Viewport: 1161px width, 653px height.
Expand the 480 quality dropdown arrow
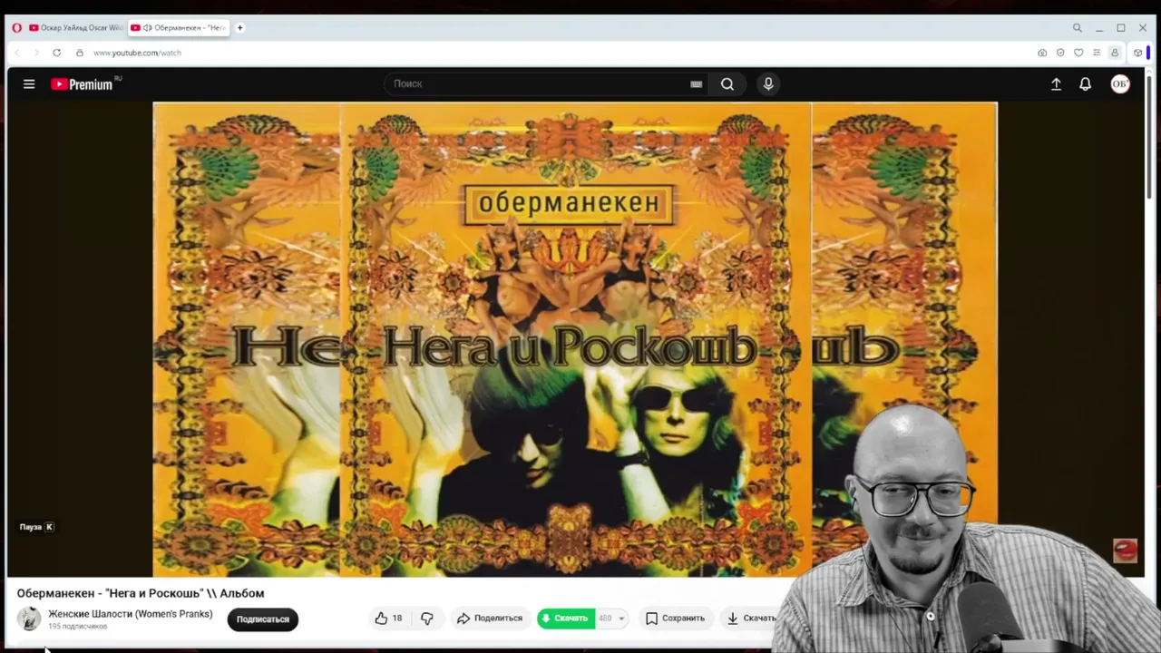tap(621, 619)
